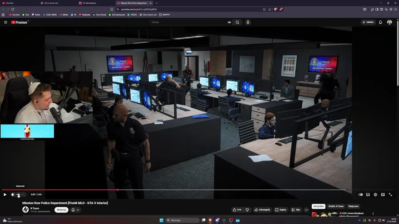The height and width of the screenshot is (224, 399).
Task: Open YouTube notifications bell
Action: click(x=380, y=22)
